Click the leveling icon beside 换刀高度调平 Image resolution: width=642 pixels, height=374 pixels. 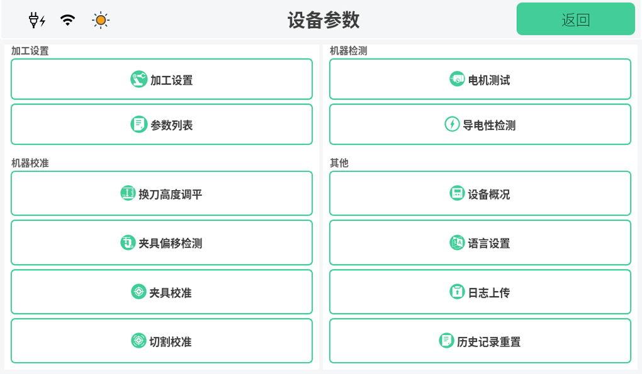coord(128,194)
